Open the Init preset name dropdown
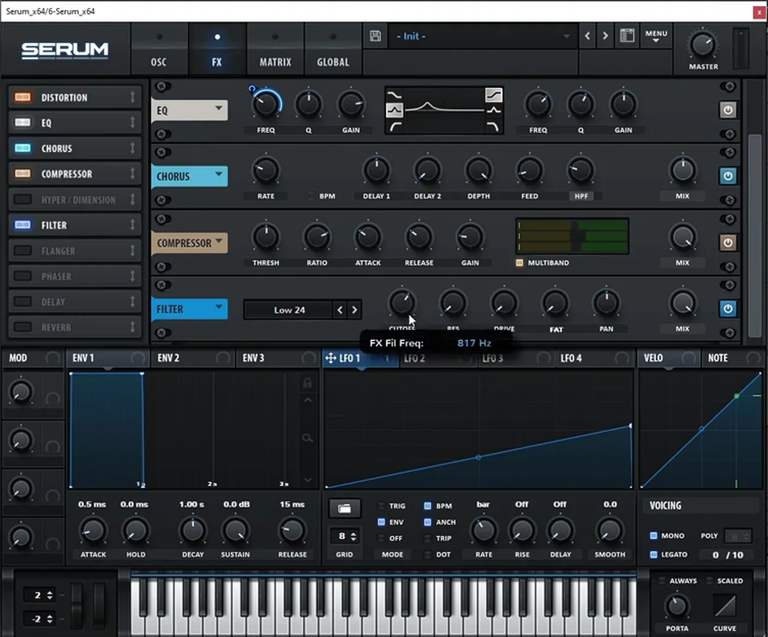 pyautogui.click(x=482, y=36)
